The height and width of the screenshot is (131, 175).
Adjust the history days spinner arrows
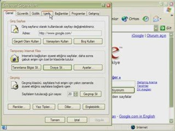tap(76, 94)
